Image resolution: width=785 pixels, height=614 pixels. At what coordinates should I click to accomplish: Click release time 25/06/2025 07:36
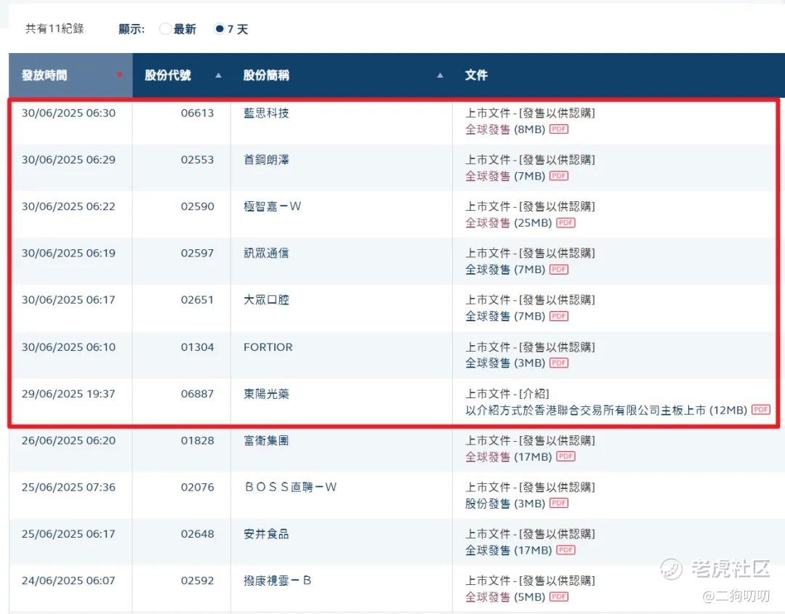point(68,487)
